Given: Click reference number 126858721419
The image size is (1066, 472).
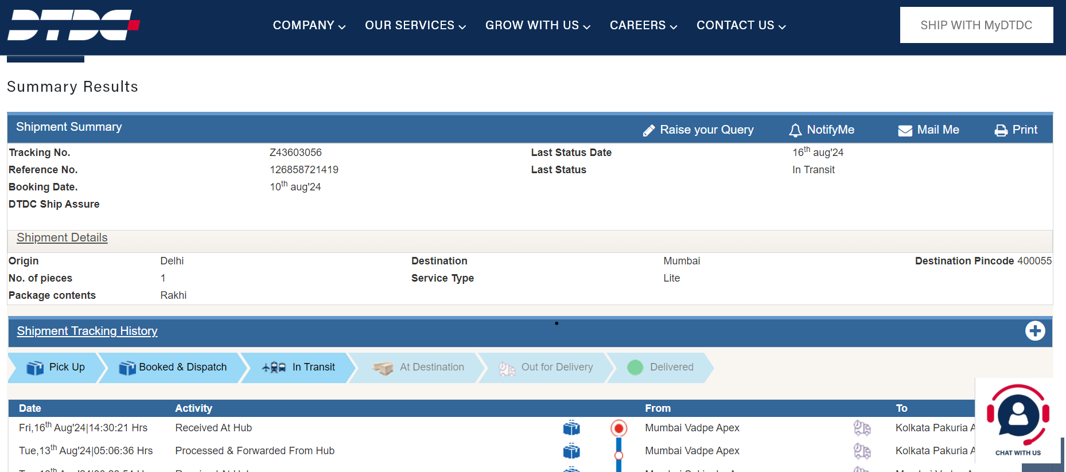Looking at the screenshot, I should pos(304,170).
